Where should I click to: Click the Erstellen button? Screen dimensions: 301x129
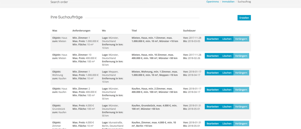coord(244,18)
